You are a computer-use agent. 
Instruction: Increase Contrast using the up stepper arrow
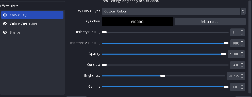tap(242, 63)
